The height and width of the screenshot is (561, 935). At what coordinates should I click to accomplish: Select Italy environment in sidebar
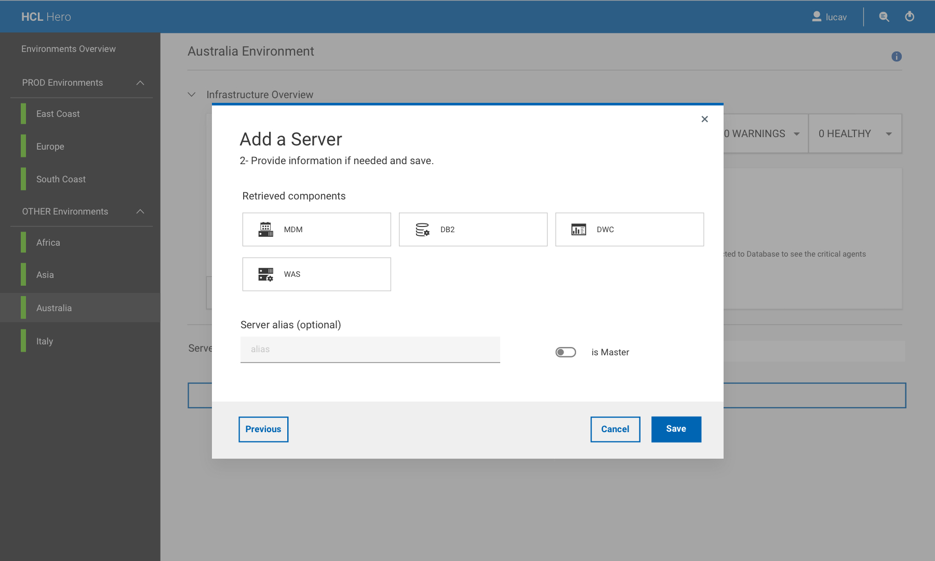(x=45, y=341)
